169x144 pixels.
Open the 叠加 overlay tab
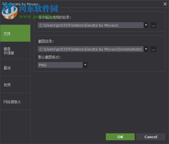[x=15, y=68]
